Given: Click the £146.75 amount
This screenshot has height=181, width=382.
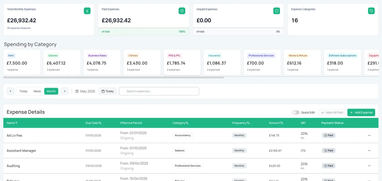Looking at the screenshot, I should (274, 135).
